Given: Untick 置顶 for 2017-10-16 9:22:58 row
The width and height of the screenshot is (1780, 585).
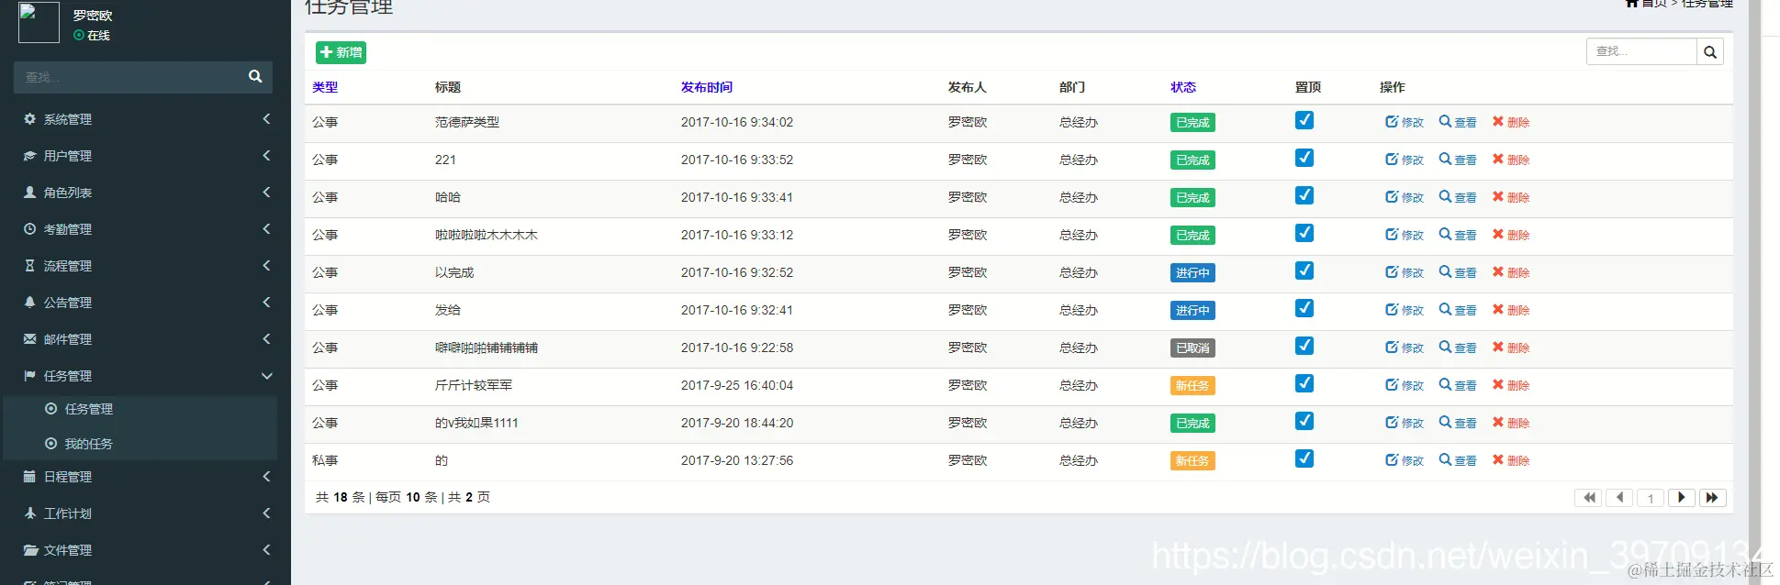Looking at the screenshot, I should (1304, 346).
